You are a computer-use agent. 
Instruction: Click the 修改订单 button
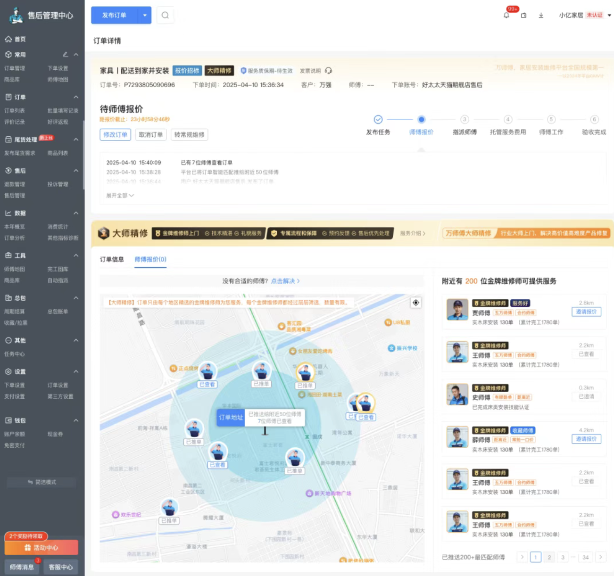click(x=116, y=135)
